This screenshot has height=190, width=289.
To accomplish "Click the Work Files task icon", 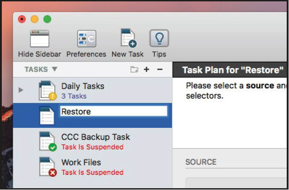I will [47, 166].
